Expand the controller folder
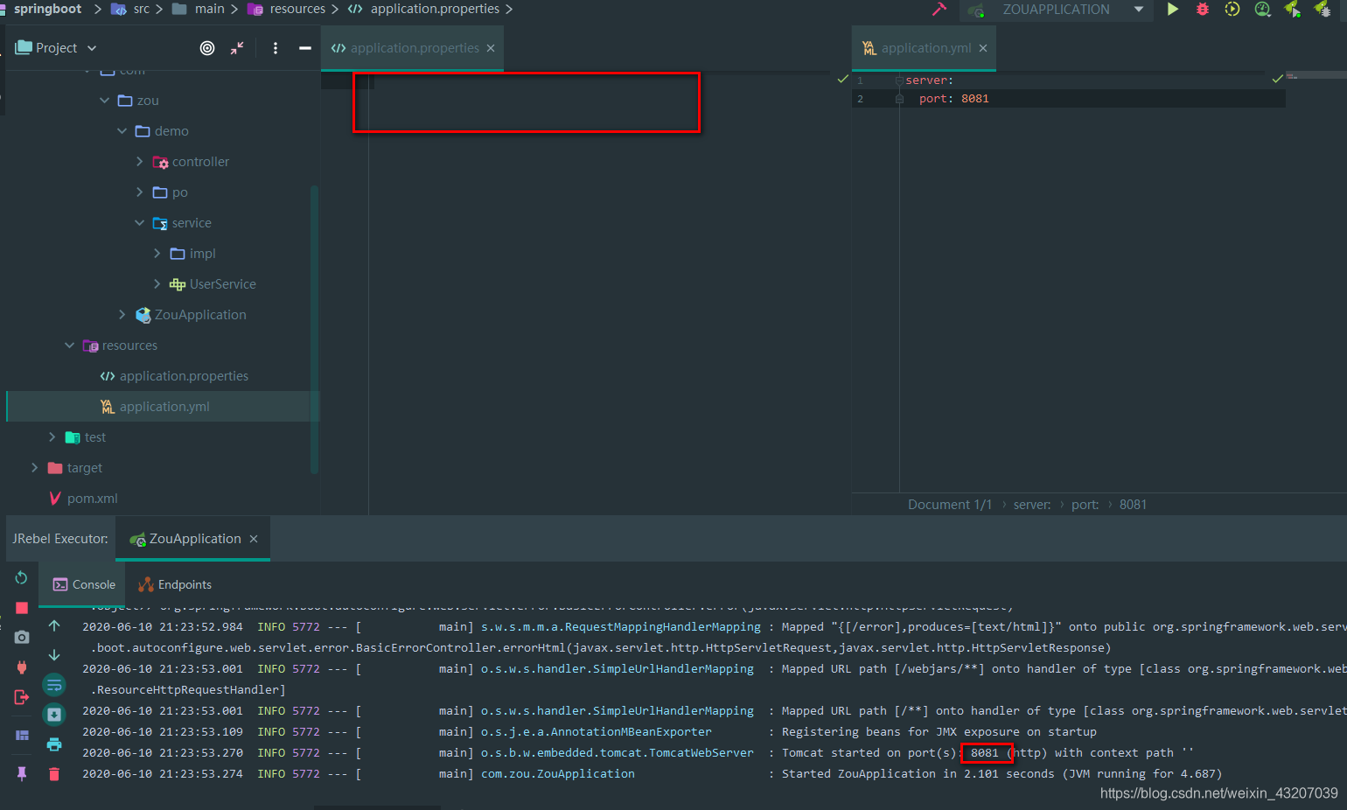Image resolution: width=1347 pixels, height=810 pixels. click(x=140, y=162)
